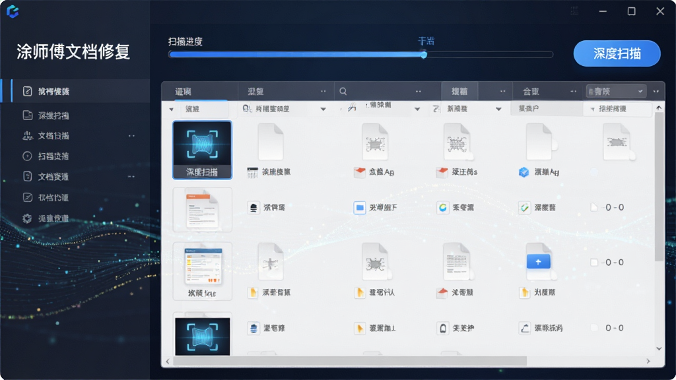The image size is (676, 380).
Task: Click the blue folder-window icon in the second row
Action: coord(360,208)
